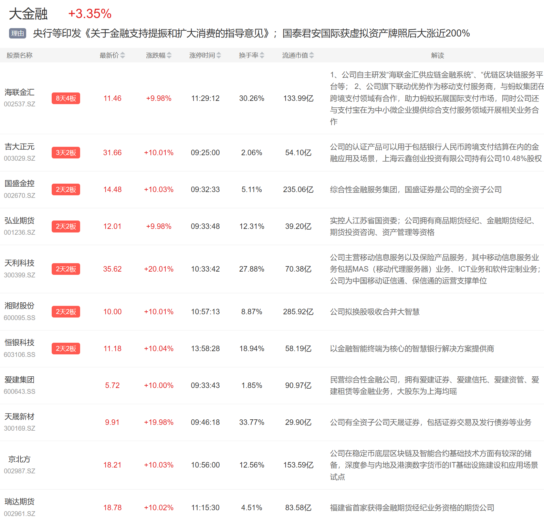Sort by 最新价 column arrows
Viewport: 544px width, 517px height.
[x=122, y=55]
